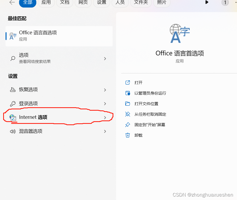Go back with the left arrow icon

tap(12, 2)
